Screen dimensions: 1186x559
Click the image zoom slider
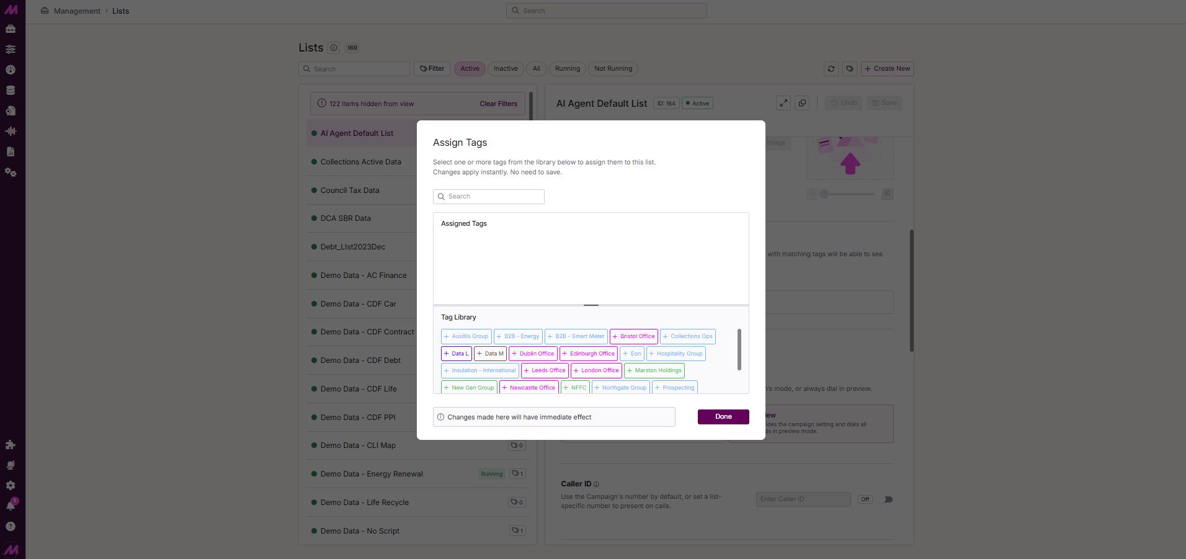click(847, 194)
